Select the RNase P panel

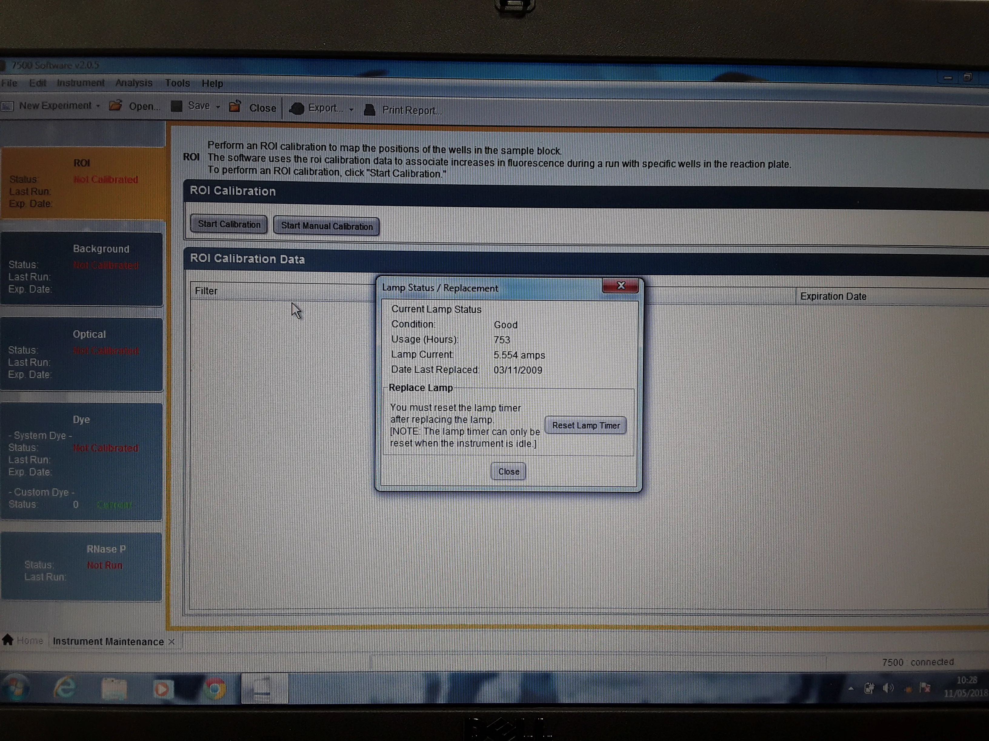[82, 566]
